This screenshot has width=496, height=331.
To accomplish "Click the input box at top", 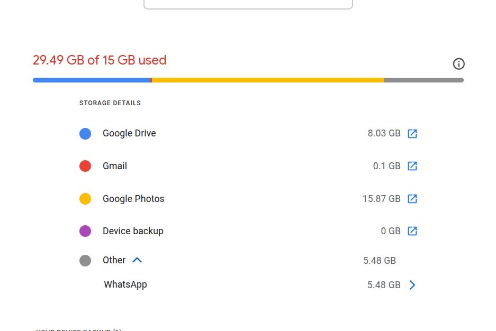I will (248, 4).
